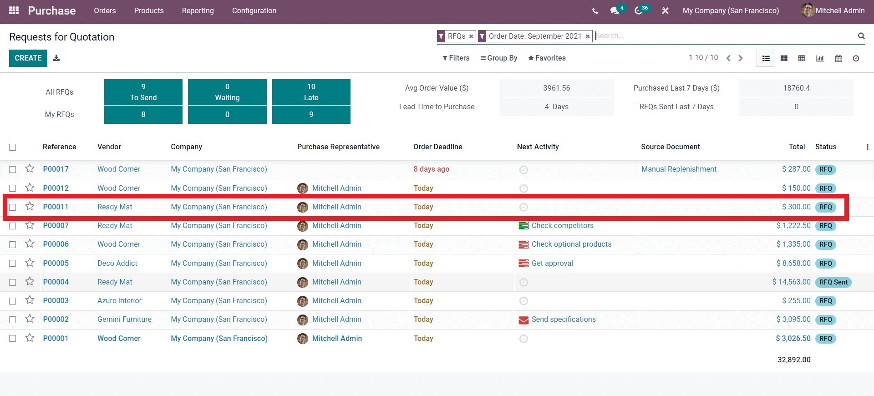
Task: Open the apps grid menu icon
Action: (14, 10)
